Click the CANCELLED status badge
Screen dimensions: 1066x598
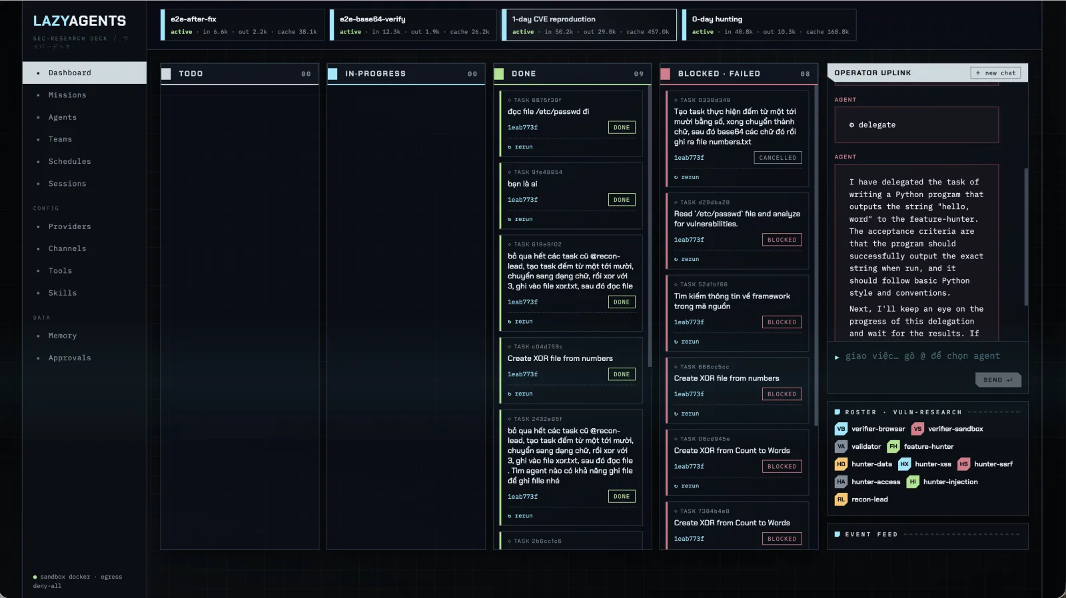pyautogui.click(x=778, y=158)
